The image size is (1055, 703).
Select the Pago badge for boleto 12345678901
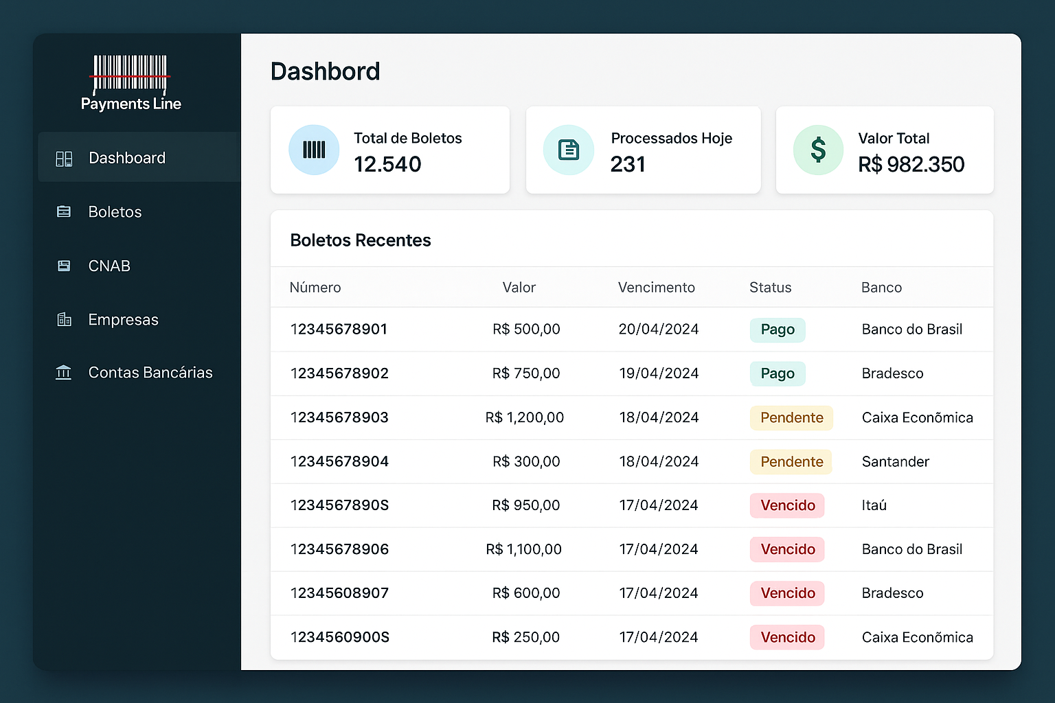pos(777,330)
